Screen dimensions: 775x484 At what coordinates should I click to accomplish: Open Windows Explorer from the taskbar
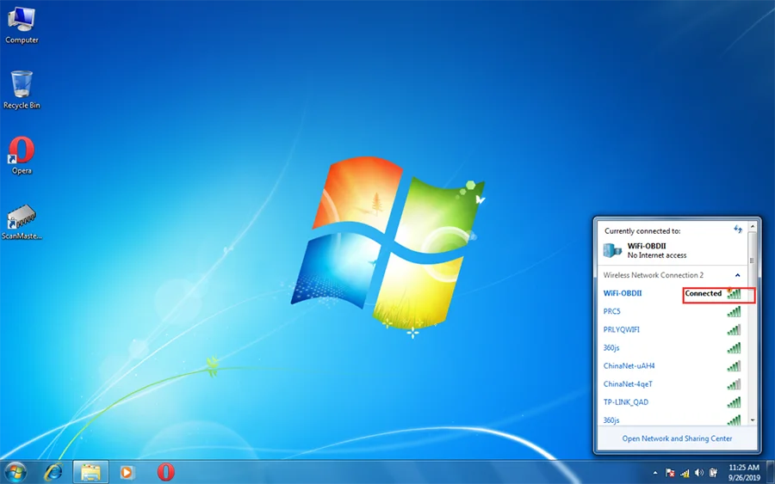(90, 472)
